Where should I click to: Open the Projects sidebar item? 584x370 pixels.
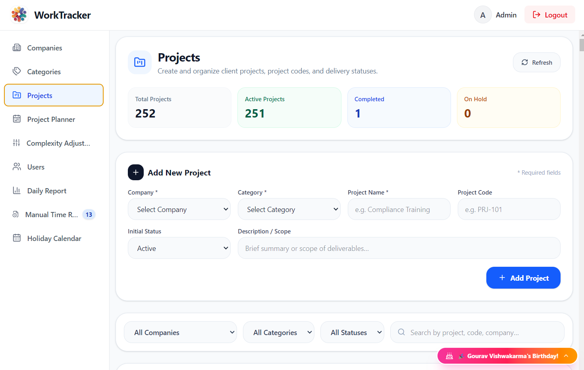(54, 95)
